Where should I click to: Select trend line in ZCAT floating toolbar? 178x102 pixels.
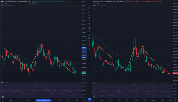[33, 3]
